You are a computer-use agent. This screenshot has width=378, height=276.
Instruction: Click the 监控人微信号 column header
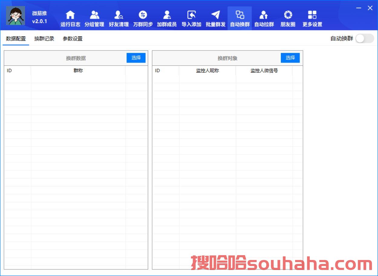coord(264,71)
